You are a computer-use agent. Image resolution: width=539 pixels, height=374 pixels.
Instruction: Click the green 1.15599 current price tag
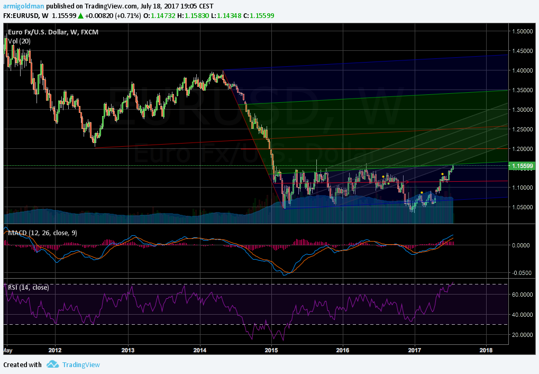click(x=523, y=166)
